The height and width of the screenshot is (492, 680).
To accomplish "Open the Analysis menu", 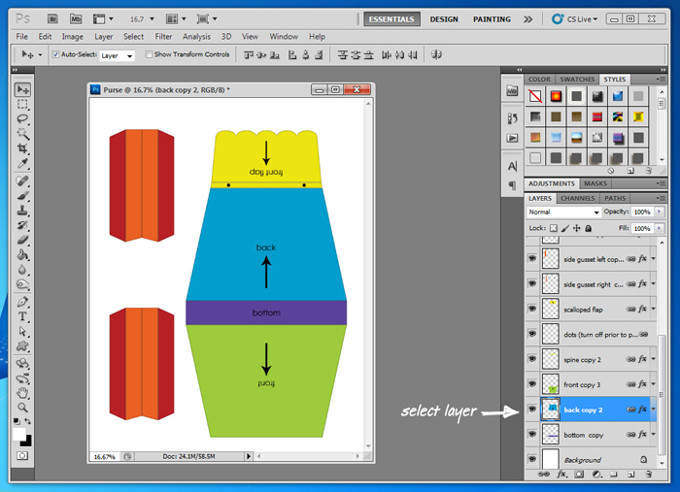I will [x=196, y=36].
